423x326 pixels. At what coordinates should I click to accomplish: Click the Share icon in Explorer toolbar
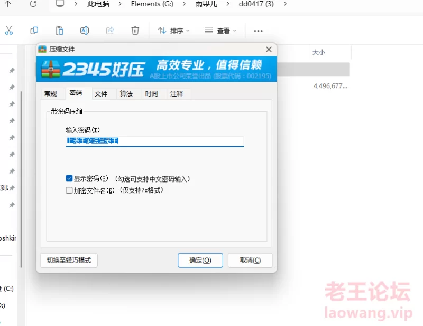click(110, 31)
